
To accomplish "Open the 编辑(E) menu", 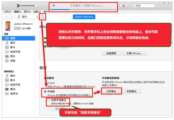I will point(17,12).
